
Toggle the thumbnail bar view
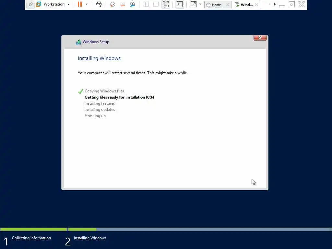[x=156, y=4]
